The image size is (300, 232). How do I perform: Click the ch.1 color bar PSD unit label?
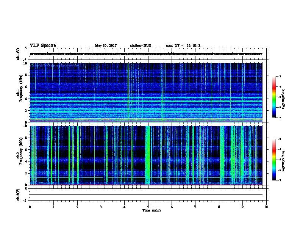283,99
